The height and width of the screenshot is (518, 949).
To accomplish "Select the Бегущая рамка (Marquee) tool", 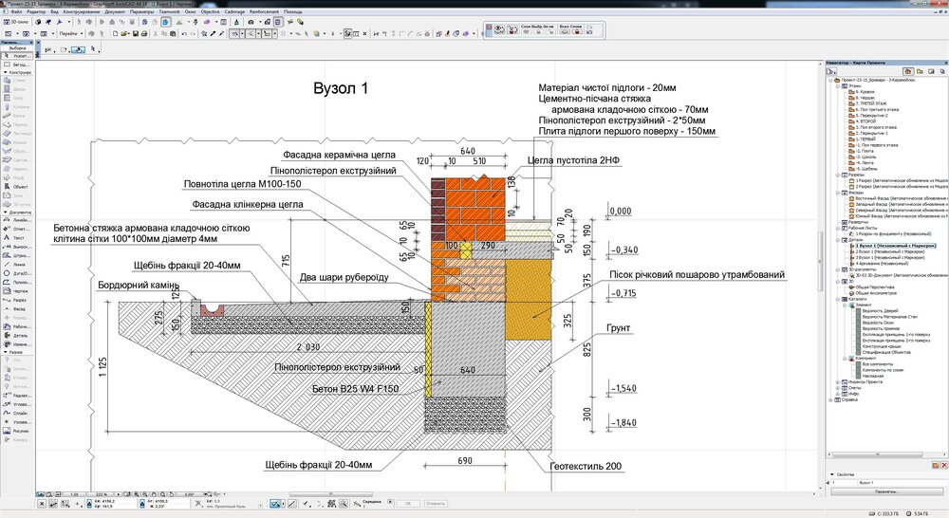I will [x=17, y=64].
